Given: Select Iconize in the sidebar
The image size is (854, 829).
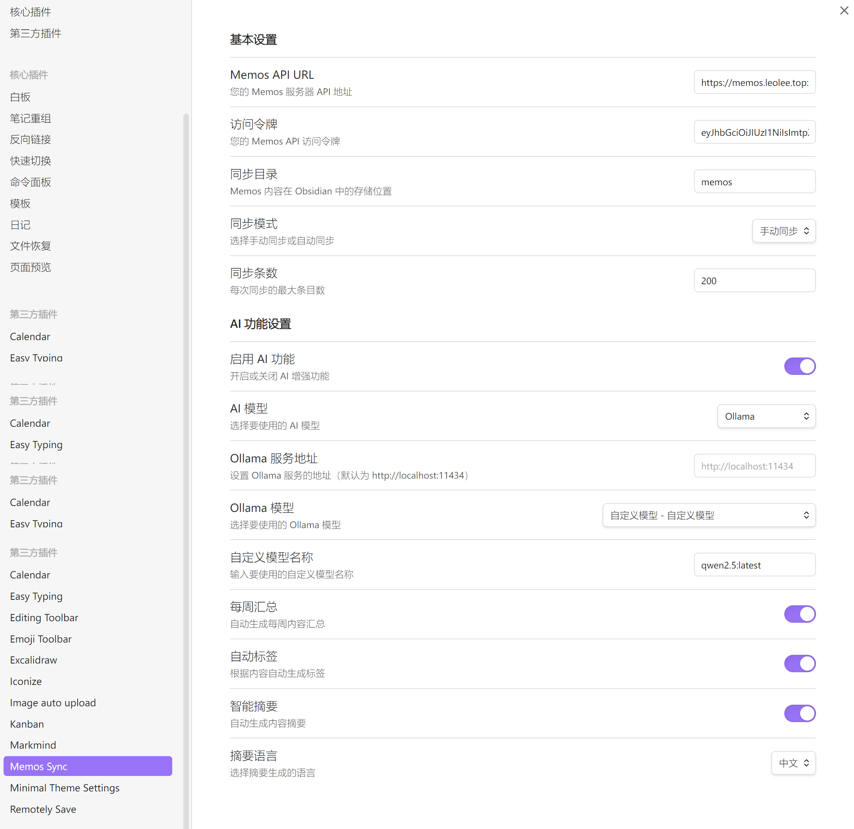Looking at the screenshot, I should pos(26,681).
